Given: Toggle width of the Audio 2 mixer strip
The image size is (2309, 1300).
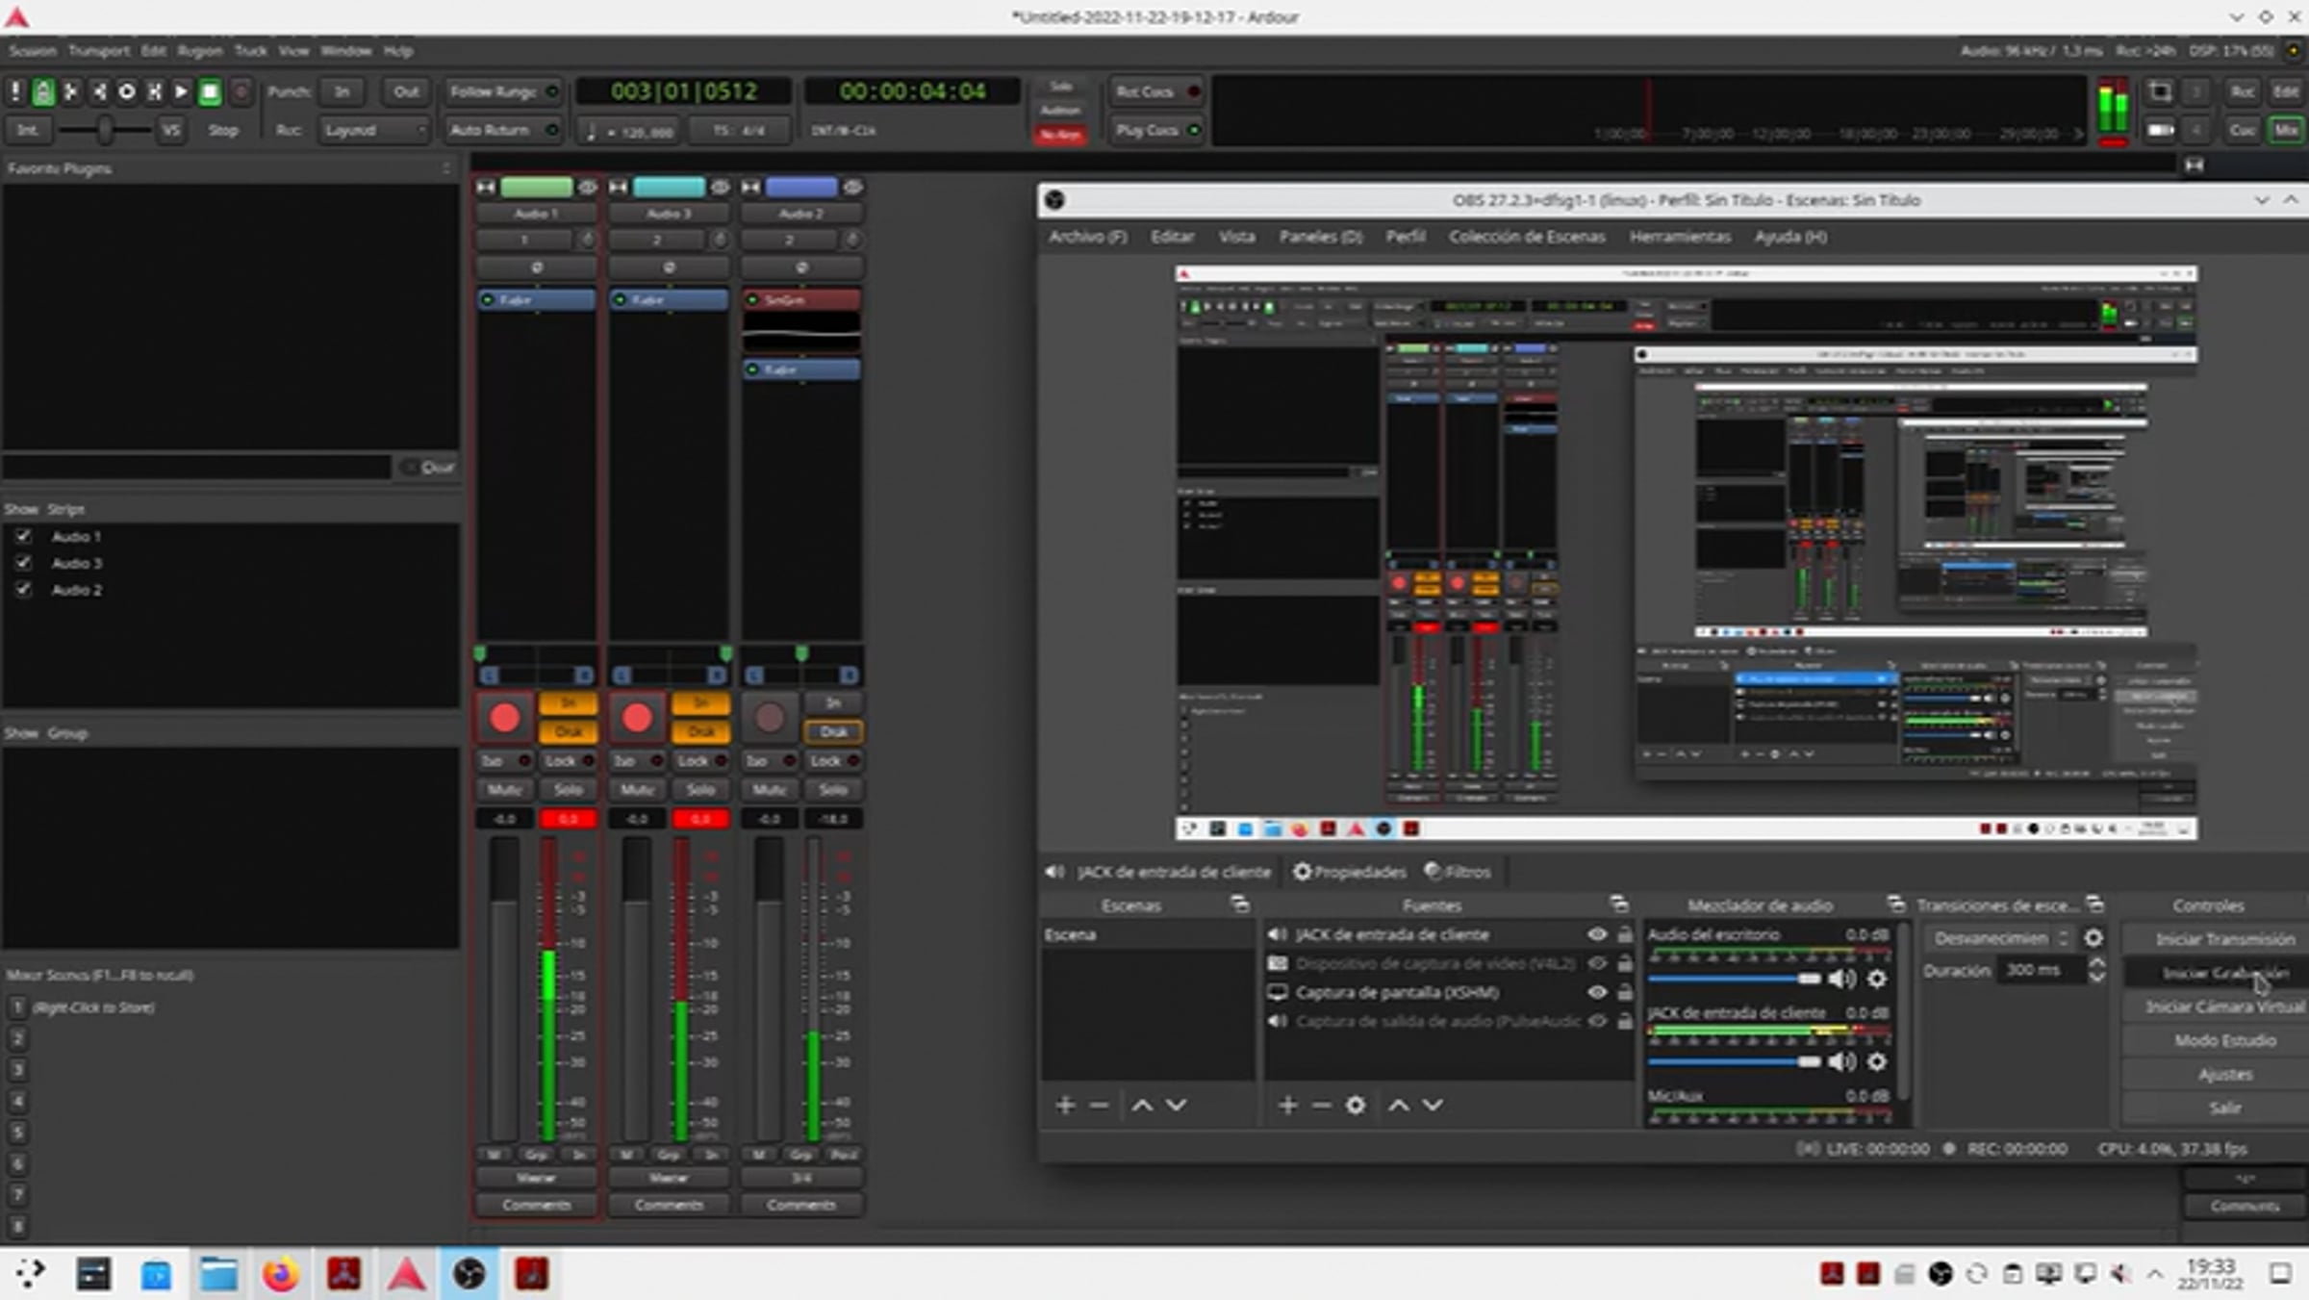Looking at the screenshot, I should click(x=751, y=187).
